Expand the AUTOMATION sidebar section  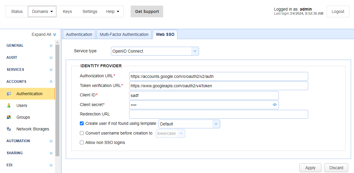point(51,141)
